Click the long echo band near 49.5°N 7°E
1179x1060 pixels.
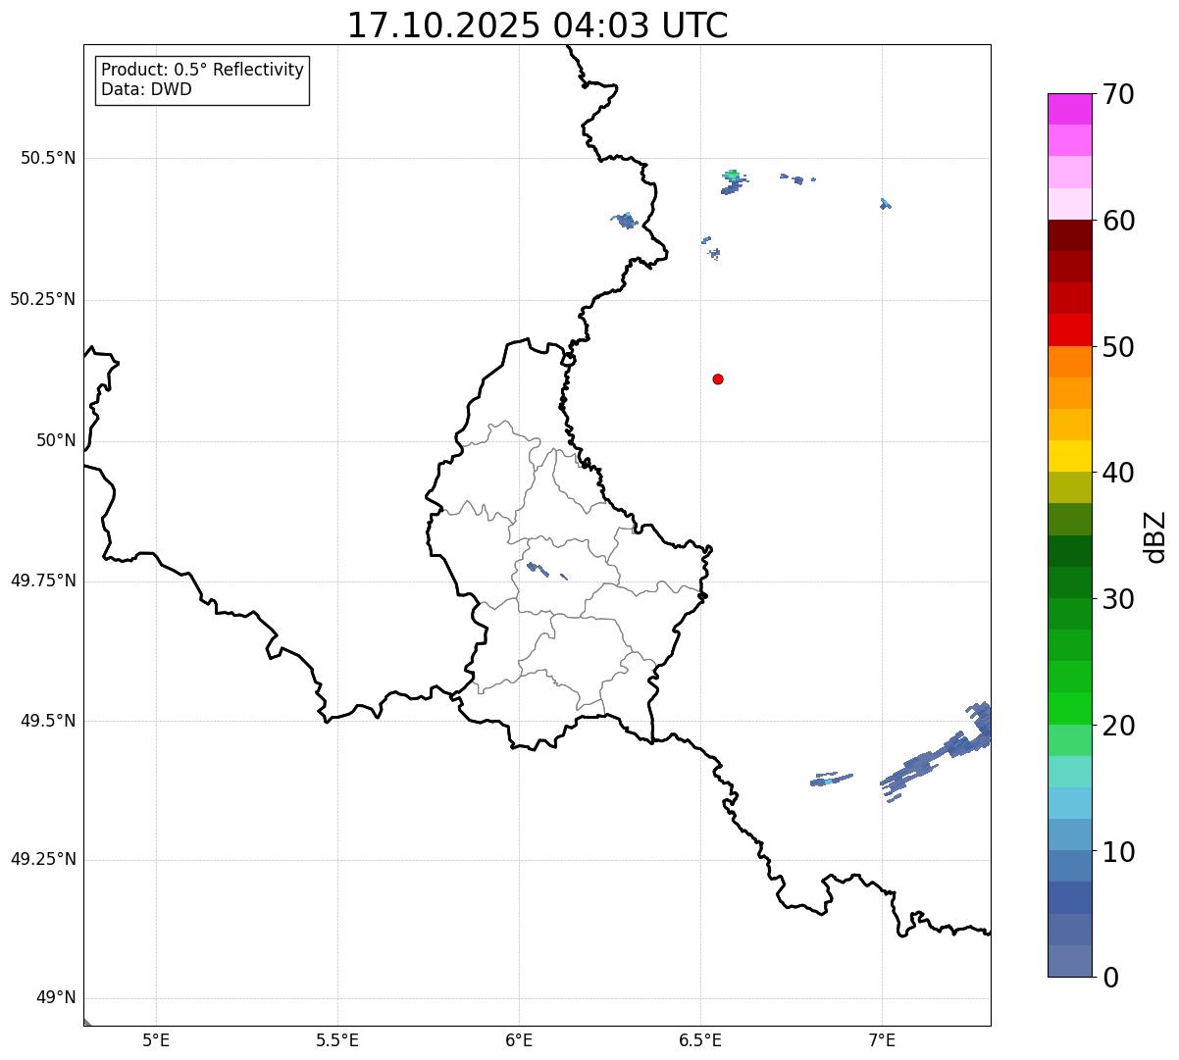tap(937, 753)
